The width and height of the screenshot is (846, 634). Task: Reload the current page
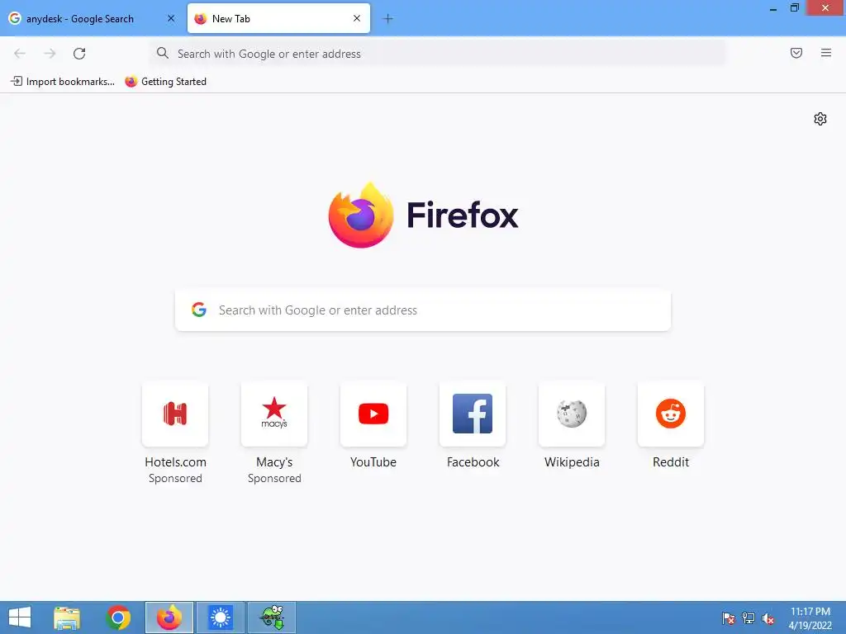[x=79, y=54]
